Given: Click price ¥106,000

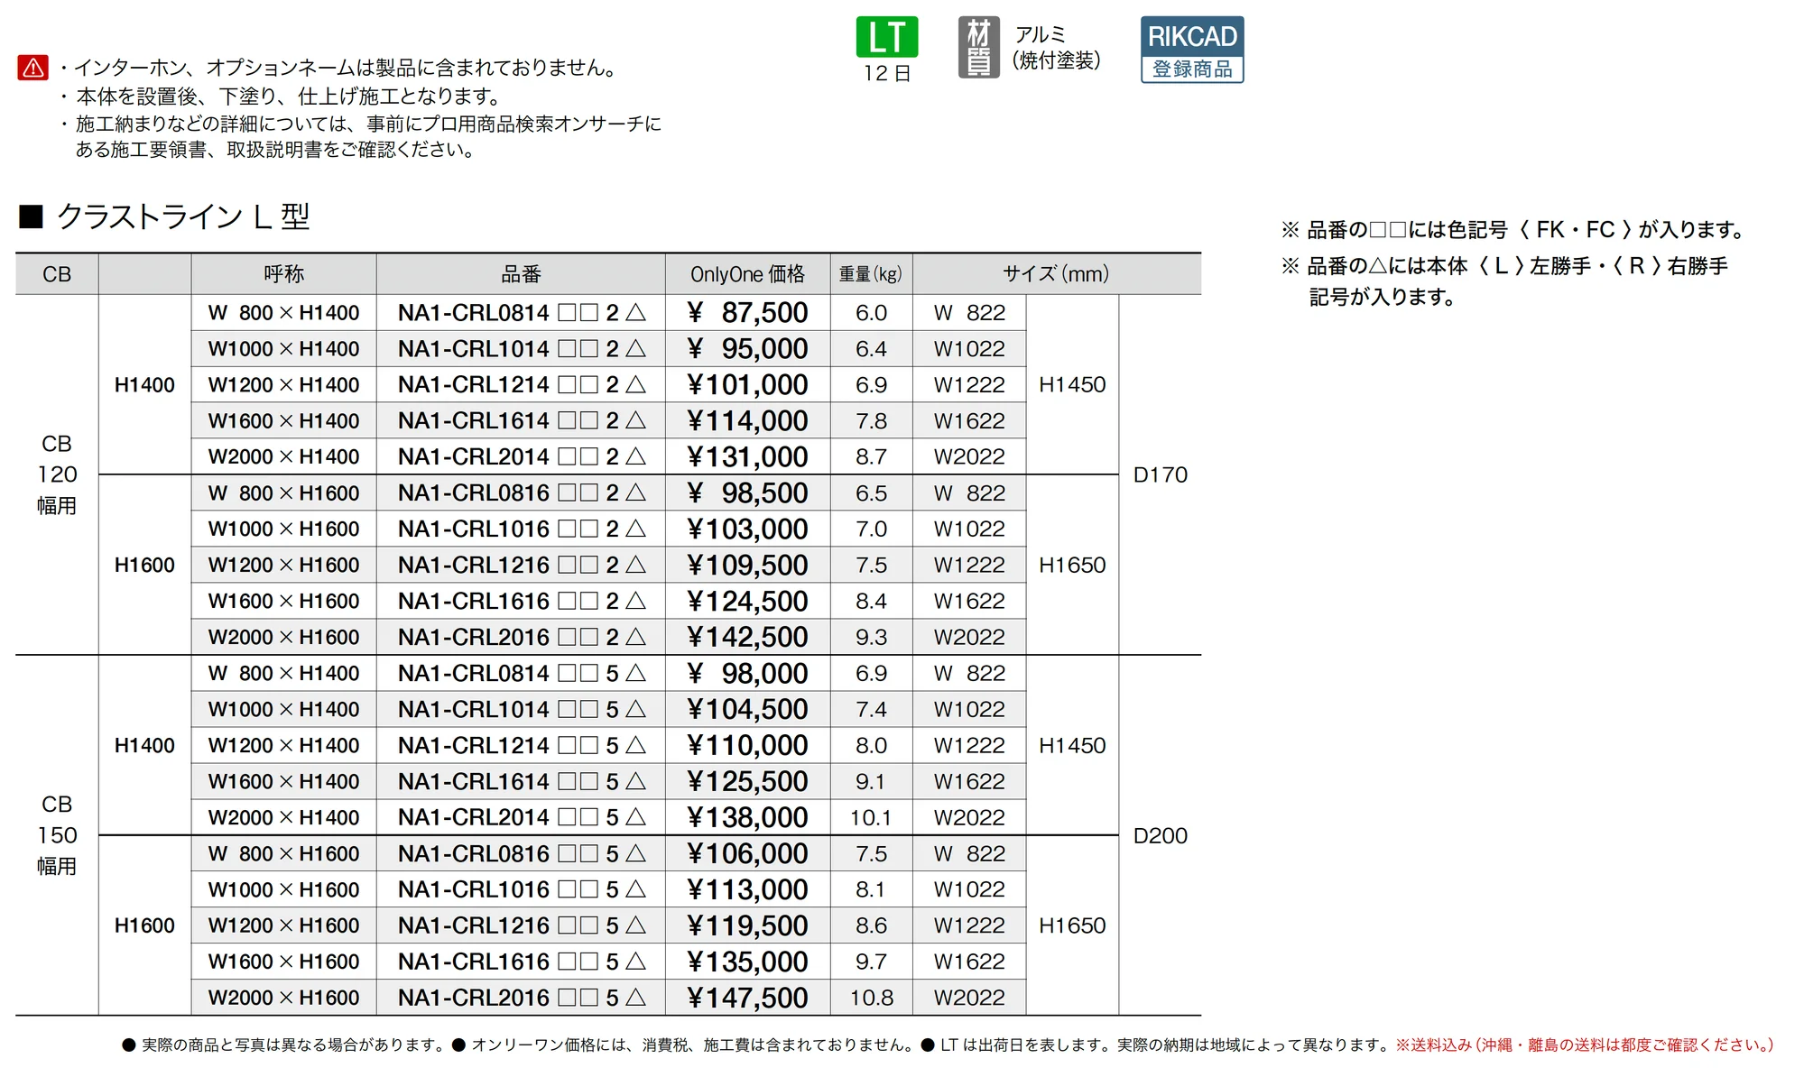Looking at the screenshot, I should pyautogui.click(x=747, y=854).
